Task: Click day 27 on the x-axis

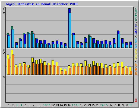Action: (x=114, y=105)
